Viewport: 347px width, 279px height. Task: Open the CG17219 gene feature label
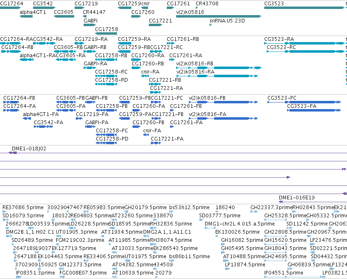[x=86, y=4]
